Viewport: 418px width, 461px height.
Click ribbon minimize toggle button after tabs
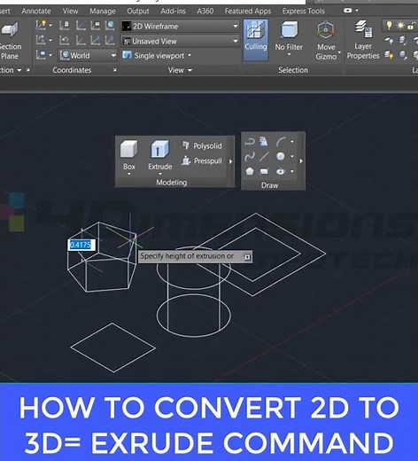point(348,11)
